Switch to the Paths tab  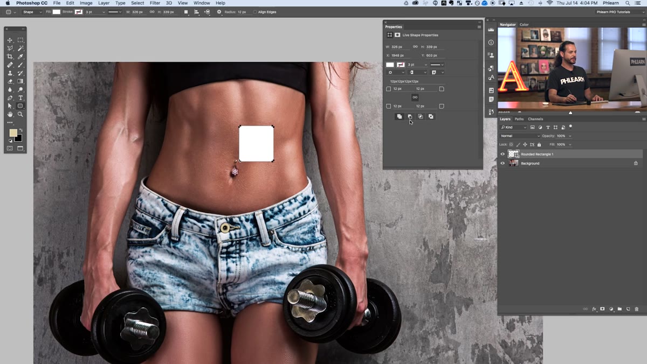pos(519,119)
